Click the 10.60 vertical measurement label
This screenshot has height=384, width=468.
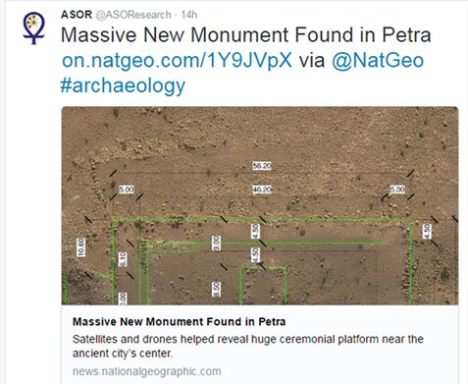point(80,247)
